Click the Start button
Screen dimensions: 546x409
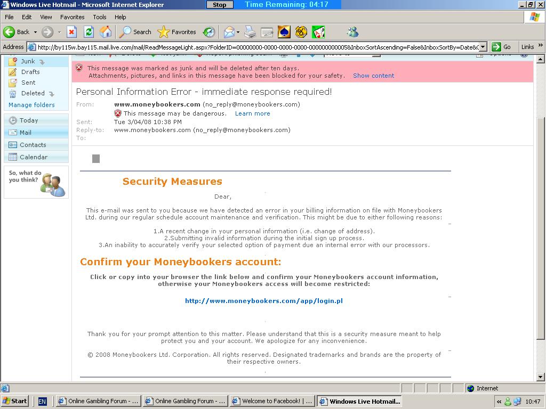15,401
